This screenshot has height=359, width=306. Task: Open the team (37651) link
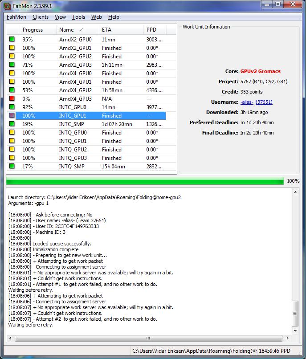[x=264, y=102]
